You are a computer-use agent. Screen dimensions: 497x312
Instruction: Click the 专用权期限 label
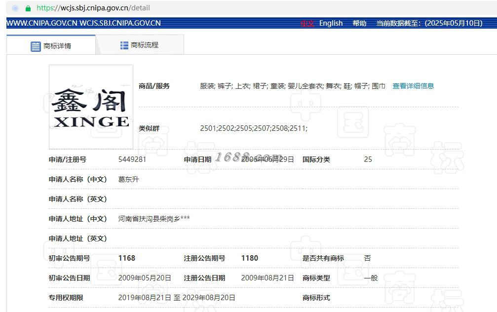(66, 298)
